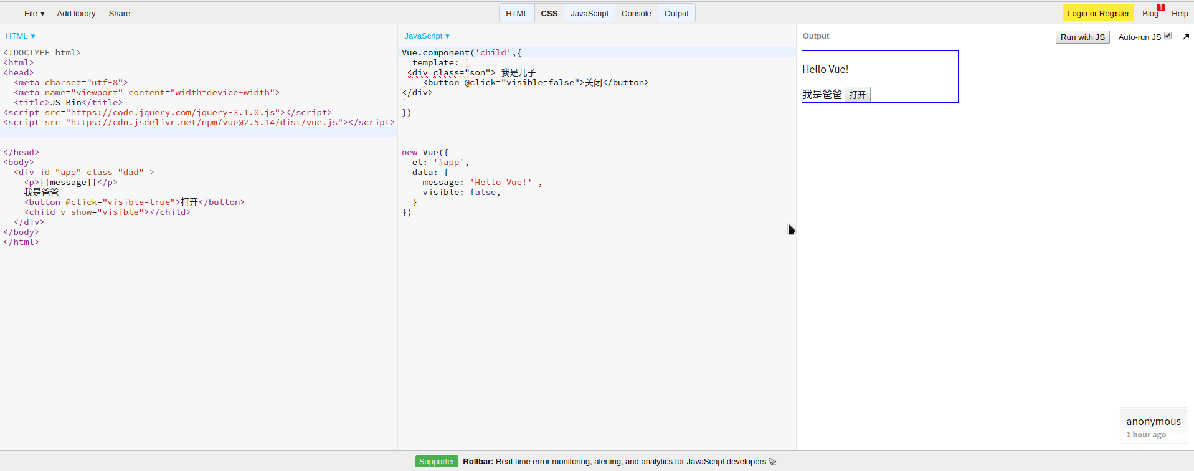This screenshot has width=1194, height=471.
Task: Open the Help link
Action: coord(1179,13)
